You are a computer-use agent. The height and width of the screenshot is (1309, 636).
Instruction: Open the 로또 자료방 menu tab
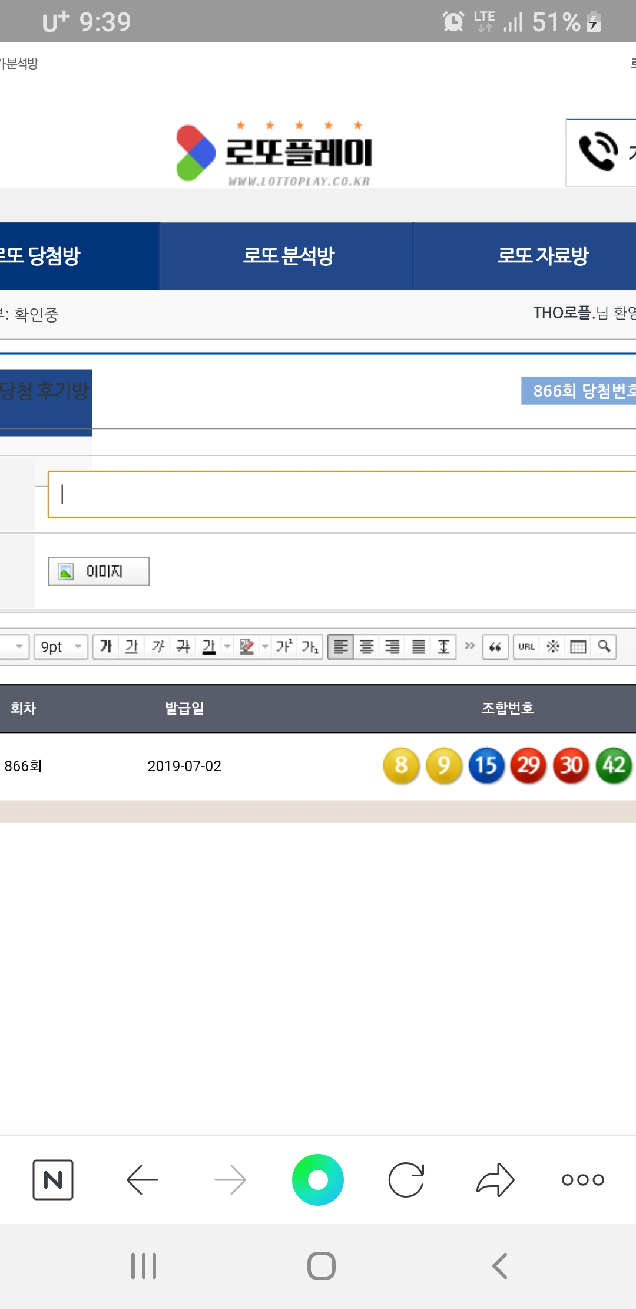point(542,256)
